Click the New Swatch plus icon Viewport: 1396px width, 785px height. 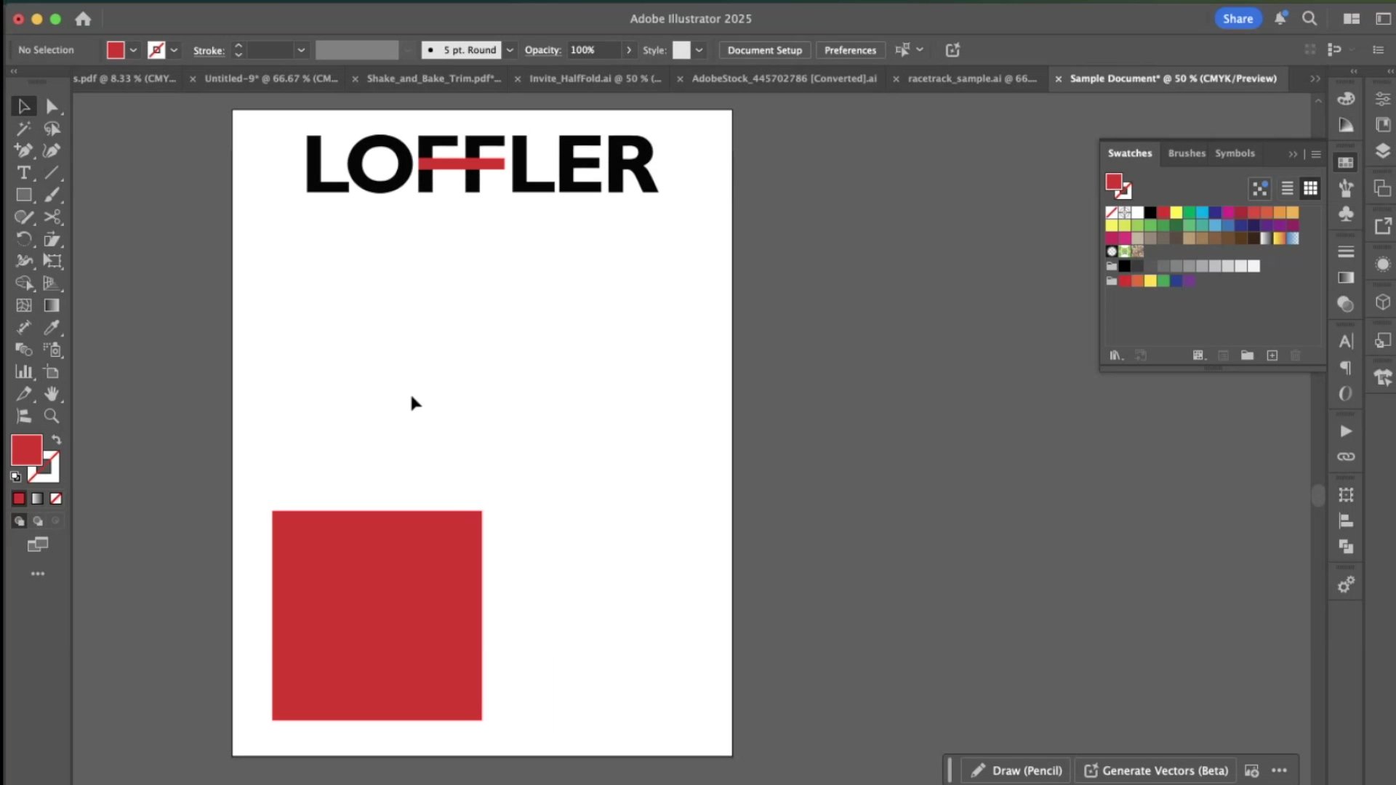[1272, 355]
